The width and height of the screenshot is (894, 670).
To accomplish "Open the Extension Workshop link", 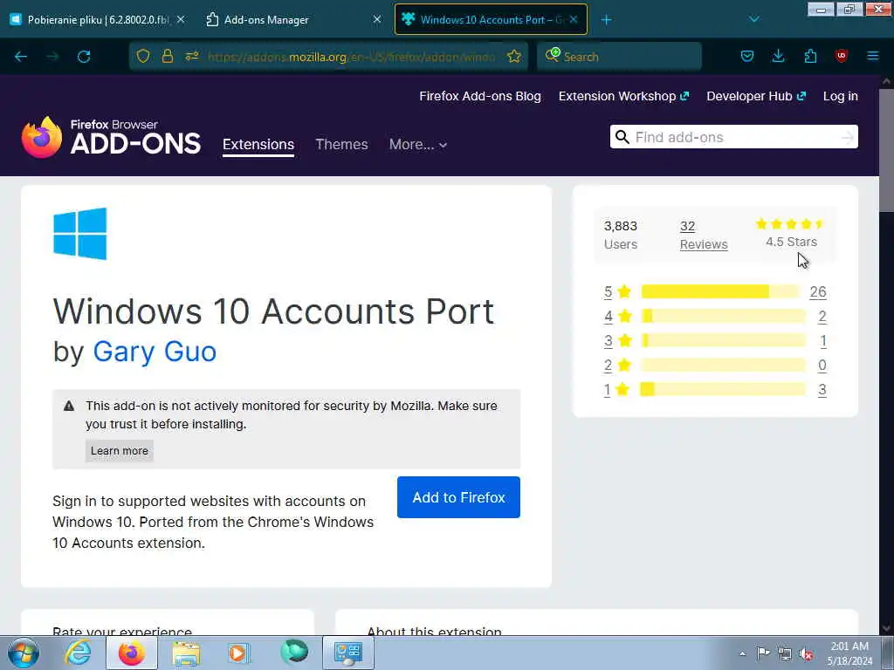I will pos(623,96).
